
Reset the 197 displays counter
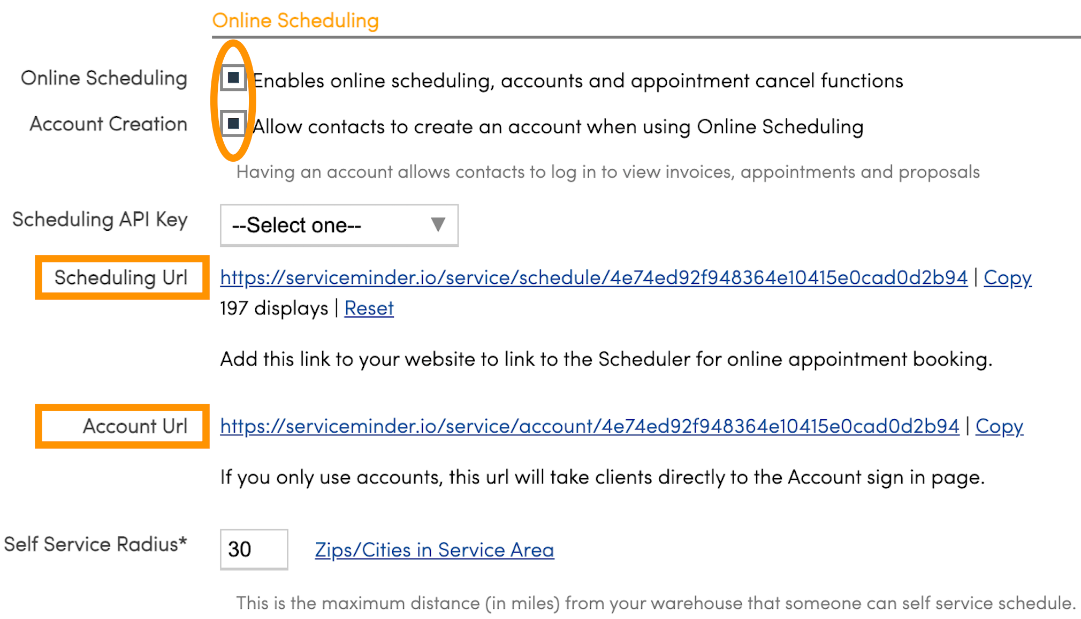point(369,308)
